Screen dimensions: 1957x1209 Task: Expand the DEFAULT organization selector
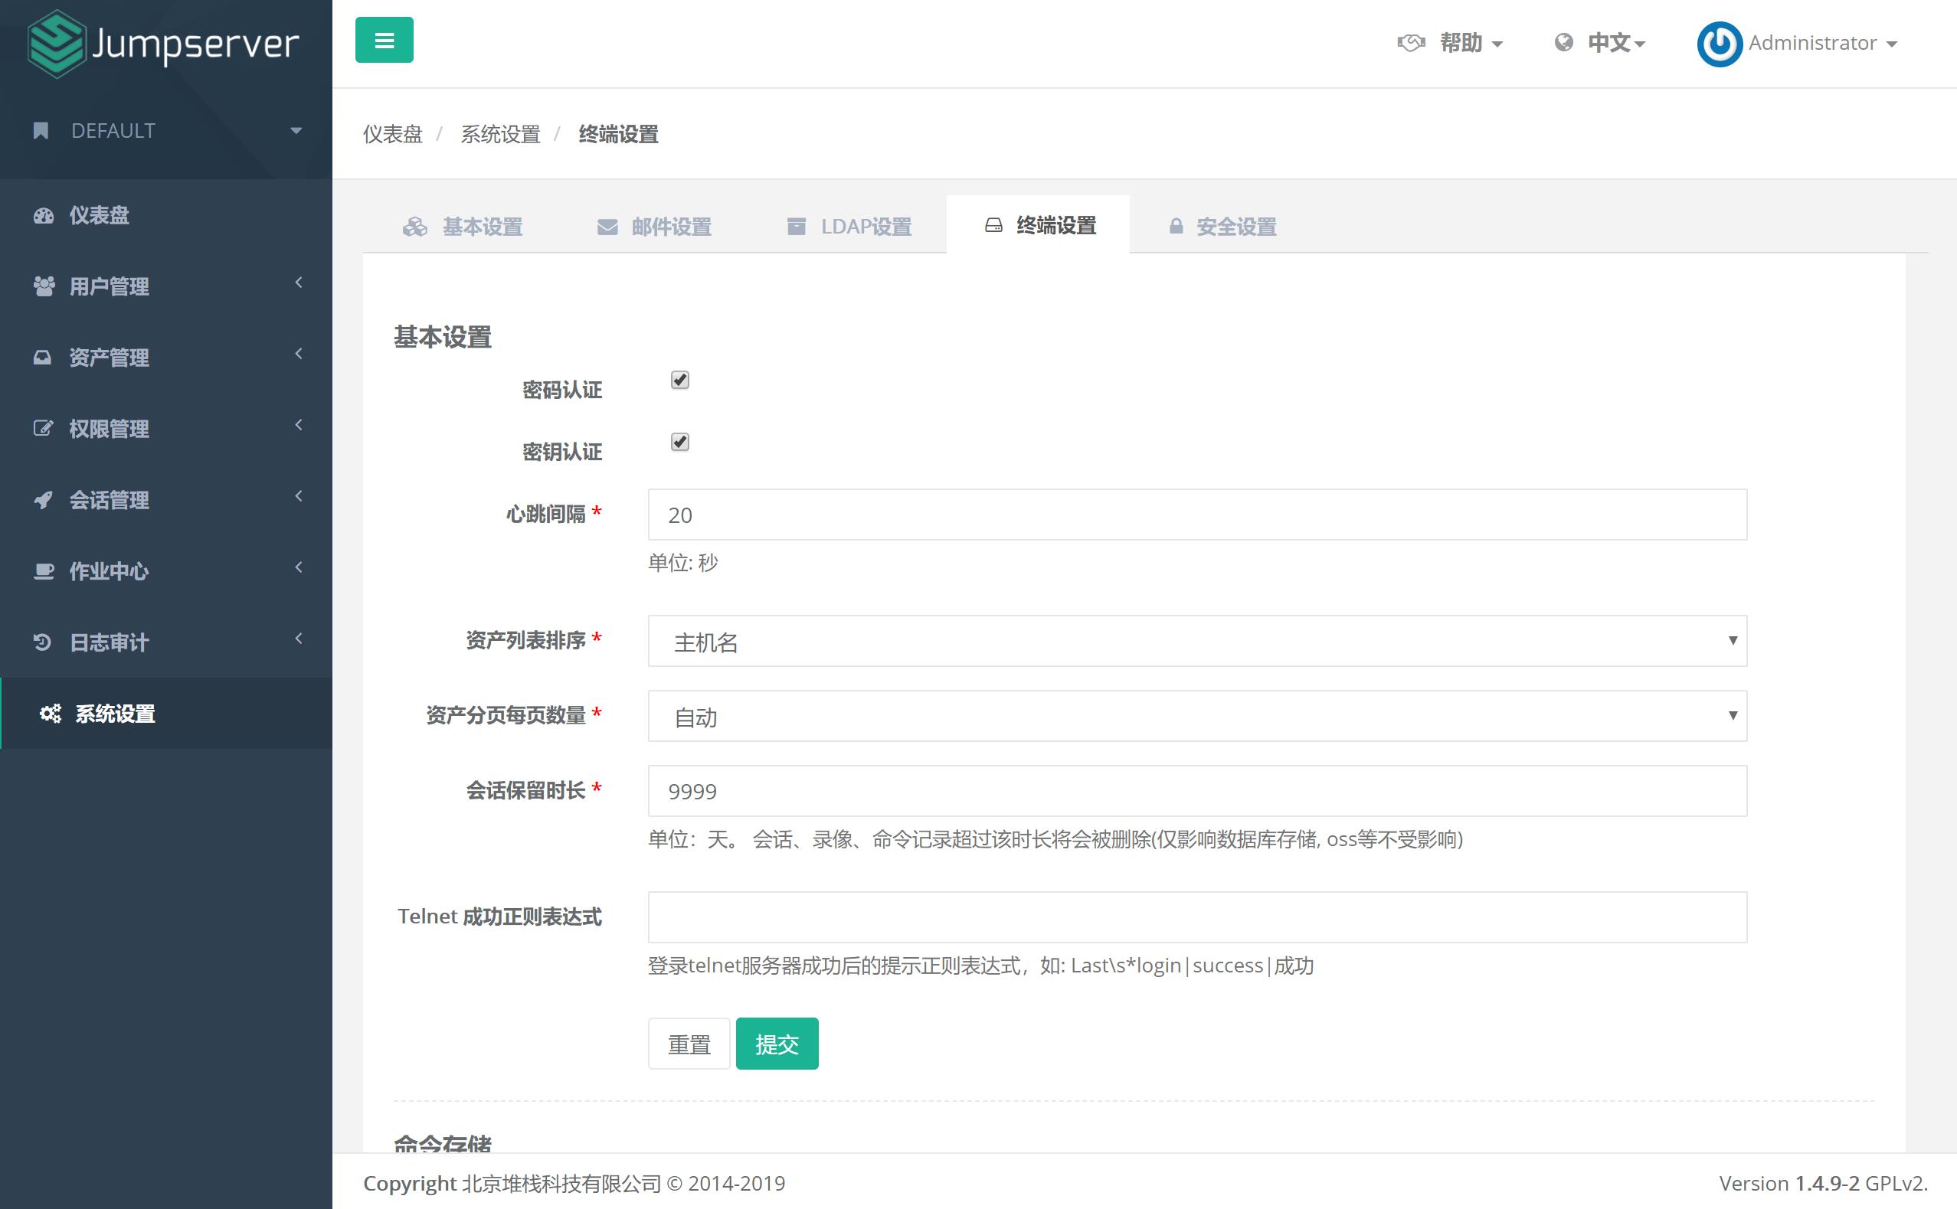(165, 131)
